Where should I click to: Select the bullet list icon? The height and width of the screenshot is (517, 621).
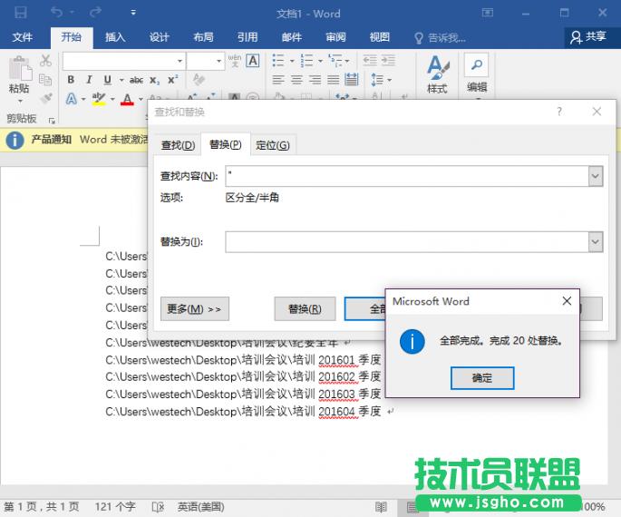tap(278, 61)
